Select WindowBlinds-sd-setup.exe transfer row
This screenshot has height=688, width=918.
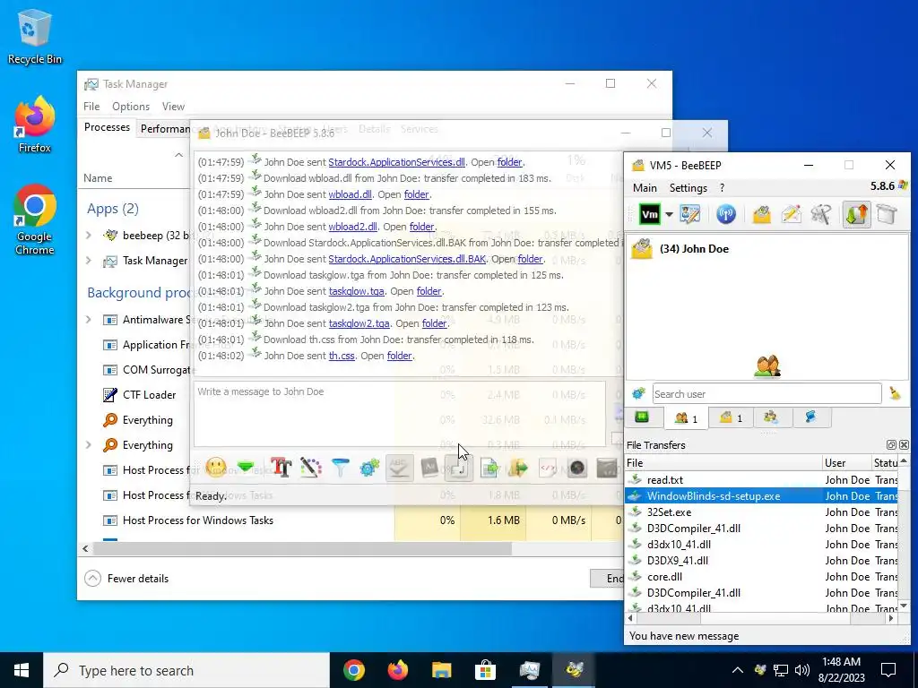[x=762, y=496]
